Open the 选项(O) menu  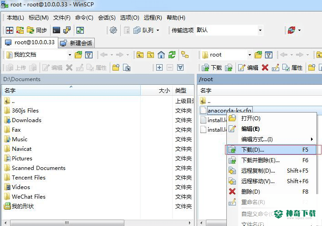130,18
